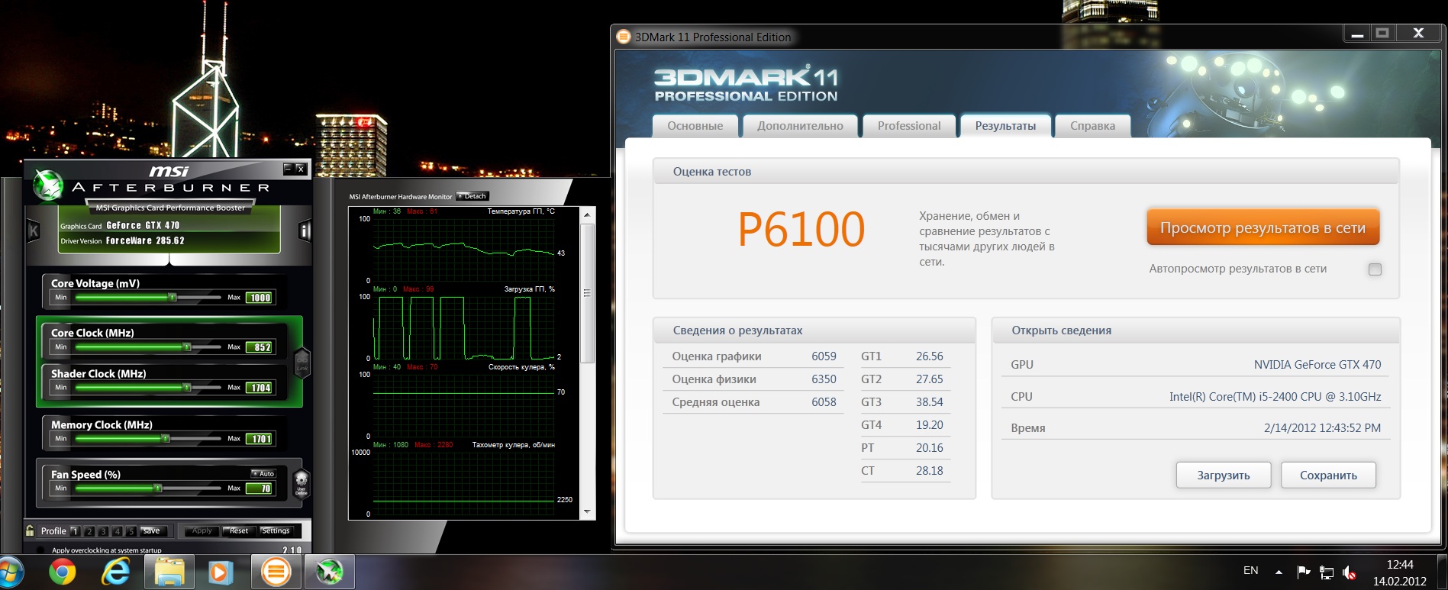Click the fan User Define icon
Viewport: 1448px width, 590px height.
(x=302, y=483)
